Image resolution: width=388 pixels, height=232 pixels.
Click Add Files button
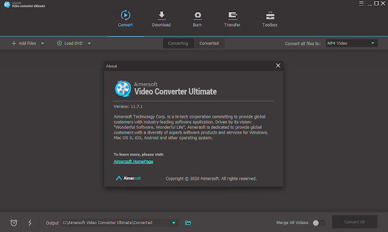point(24,43)
